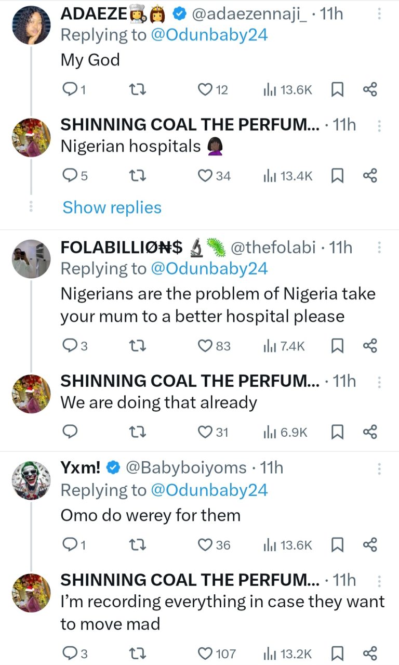This screenshot has height=665, width=399.
Task: Bookmark the "We are doing that already" reply
Action: (x=337, y=432)
